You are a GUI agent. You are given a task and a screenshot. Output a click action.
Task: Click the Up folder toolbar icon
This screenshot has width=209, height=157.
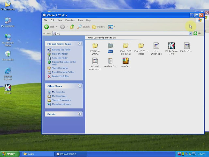pyautogui.click(x=72, y=27)
